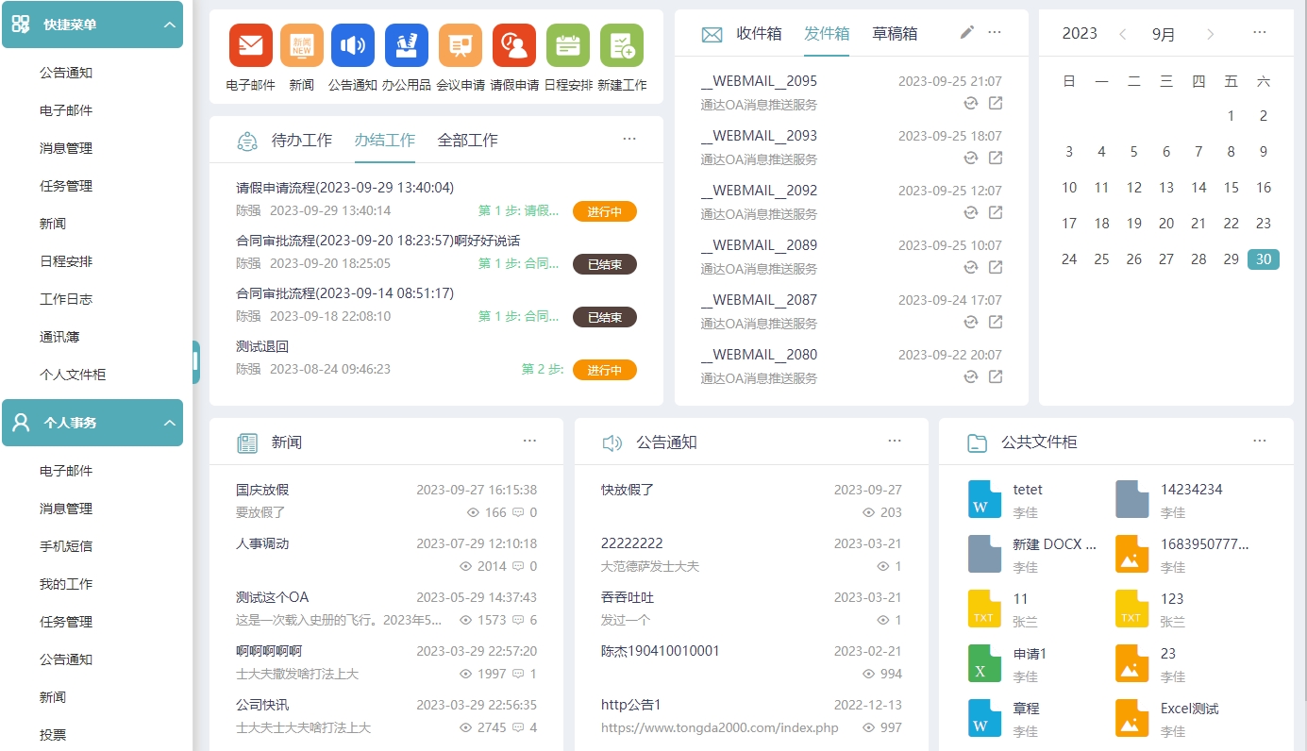Open more options in the 新闻 panel
This screenshot has height=751, width=1307.
coord(529,442)
